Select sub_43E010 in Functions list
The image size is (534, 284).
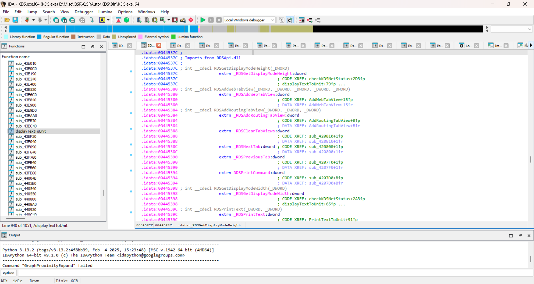(x=54, y=63)
